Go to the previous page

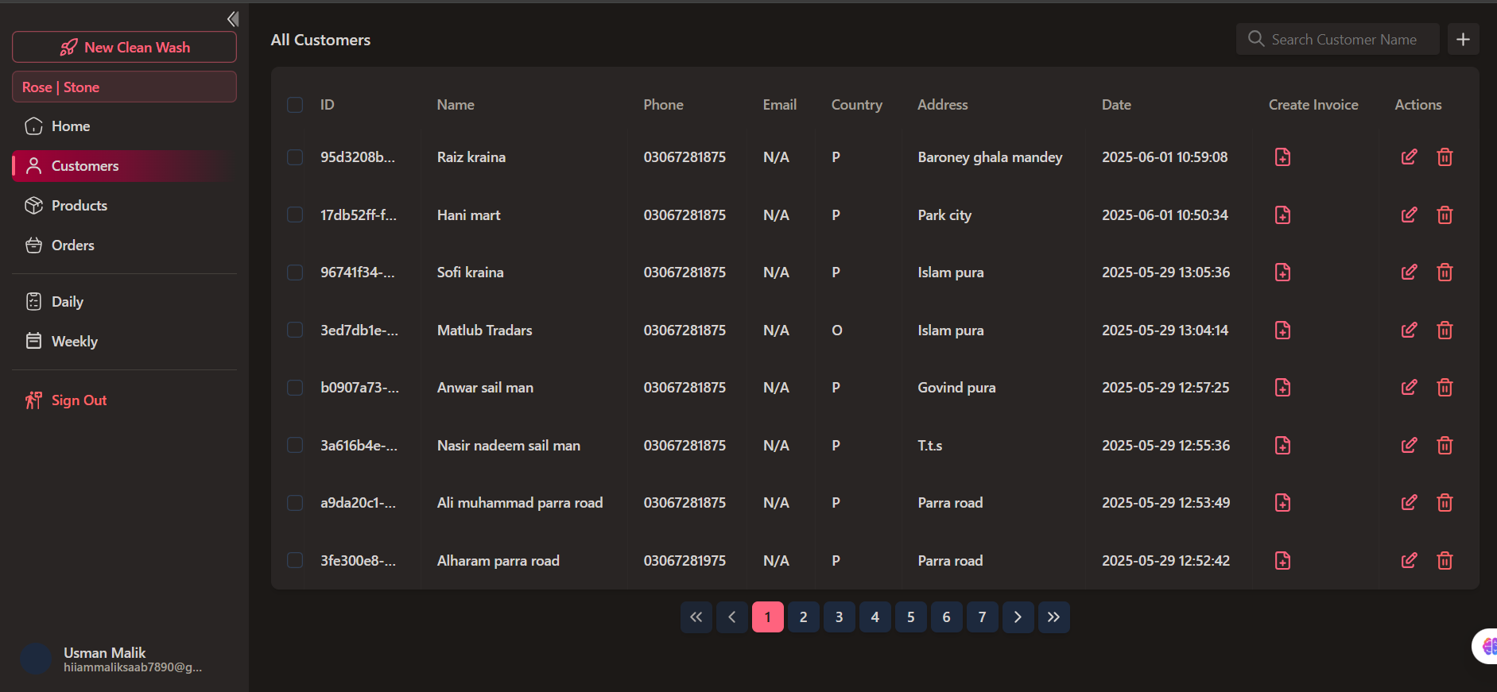[x=731, y=617]
